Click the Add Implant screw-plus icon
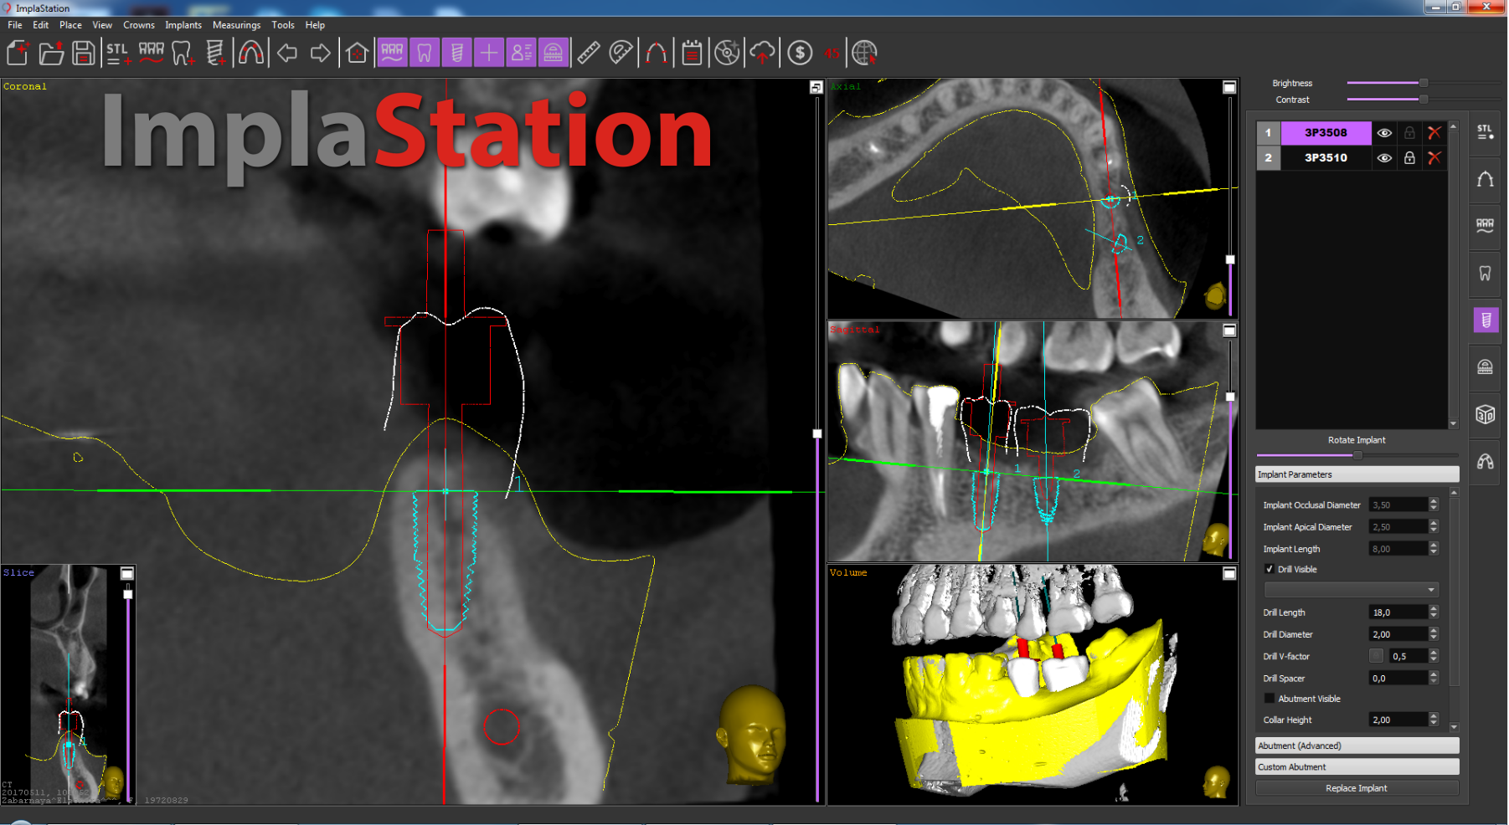 point(215,54)
